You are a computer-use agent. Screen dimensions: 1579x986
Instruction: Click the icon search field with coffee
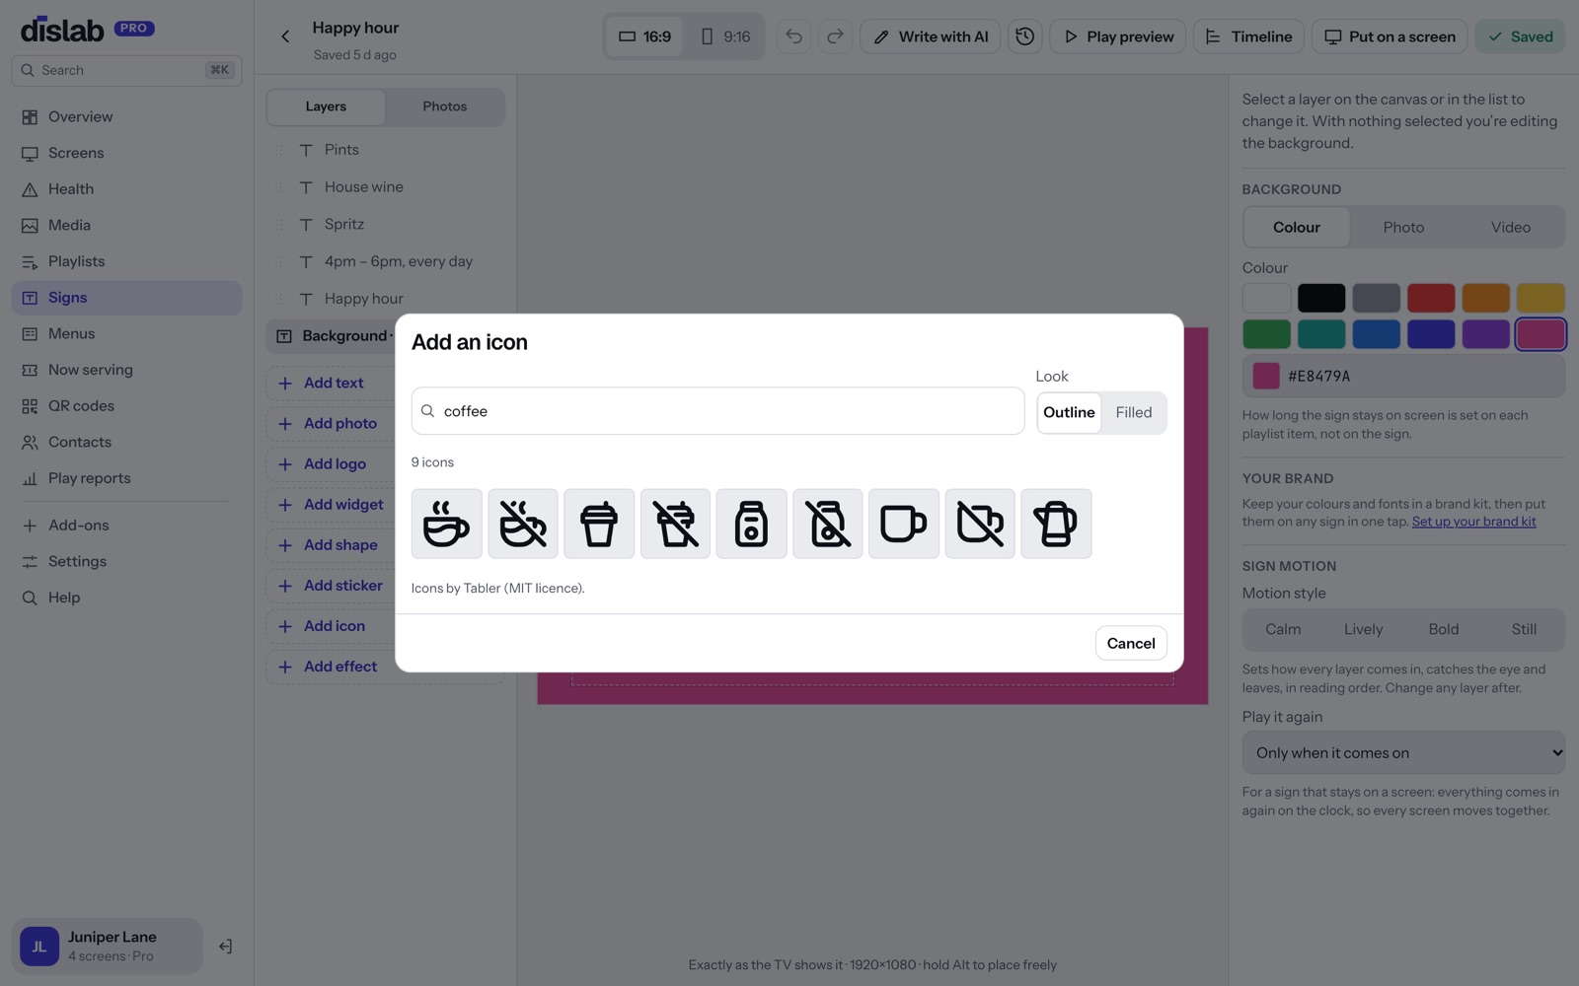pos(717,411)
